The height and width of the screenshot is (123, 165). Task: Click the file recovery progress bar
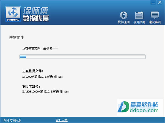[82, 57]
